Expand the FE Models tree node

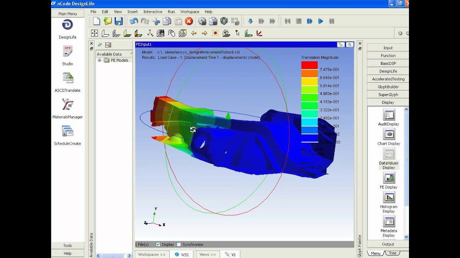100,60
